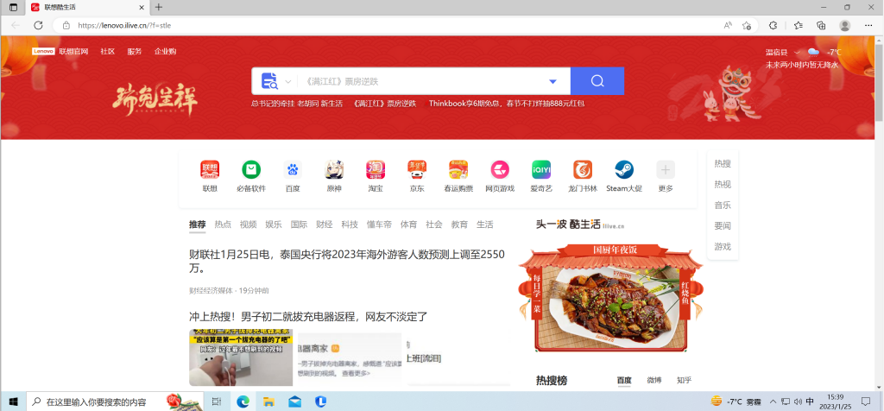
Task: Open a new browser tab
Action: click(x=159, y=7)
